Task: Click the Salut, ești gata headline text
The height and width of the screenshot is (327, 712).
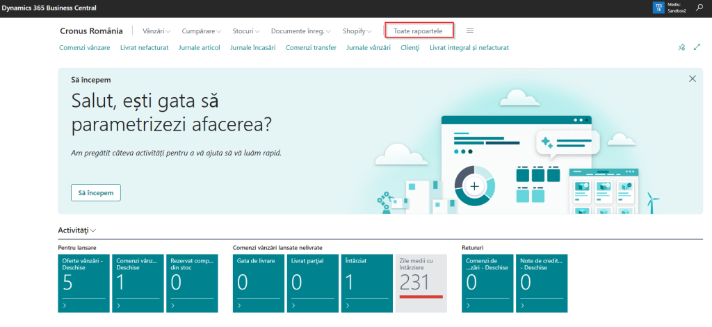Action: point(172,112)
